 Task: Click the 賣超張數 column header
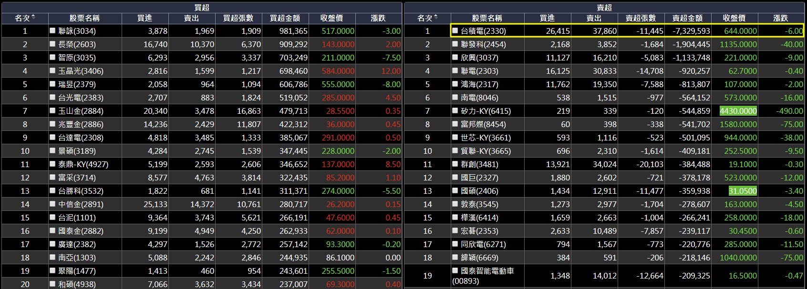click(641, 18)
